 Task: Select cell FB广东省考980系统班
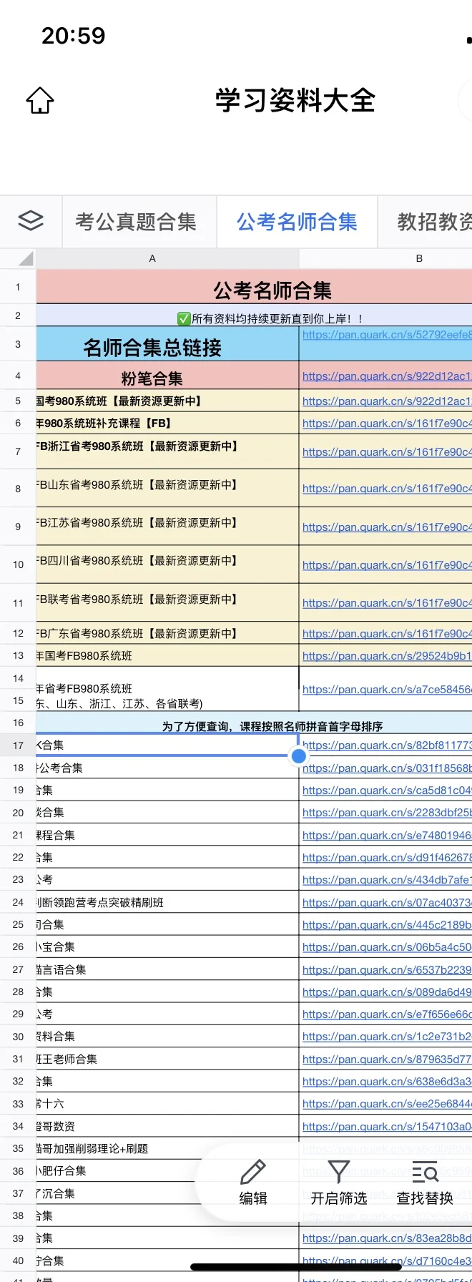tap(167, 633)
